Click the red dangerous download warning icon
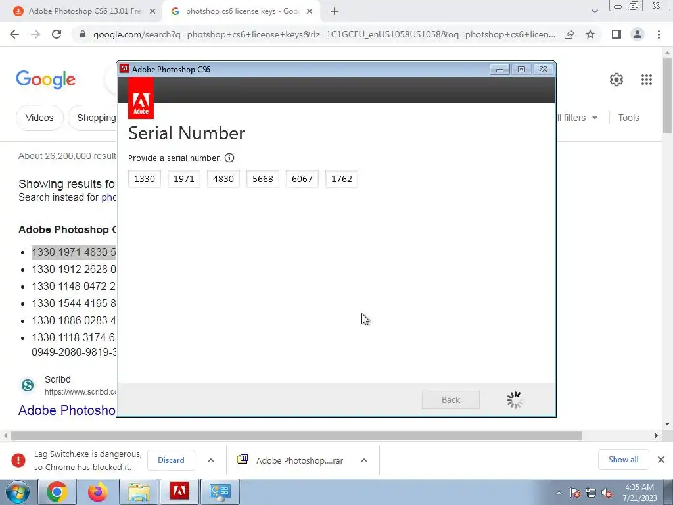 click(x=18, y=460)
